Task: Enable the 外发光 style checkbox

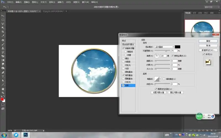Action: (123, 82)
